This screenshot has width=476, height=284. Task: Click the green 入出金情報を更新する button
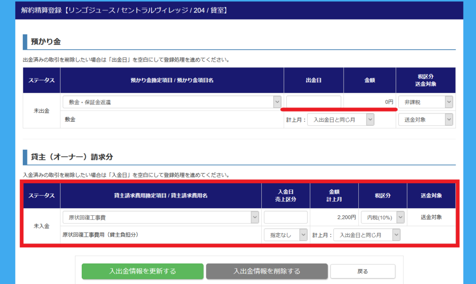point(143,271)
